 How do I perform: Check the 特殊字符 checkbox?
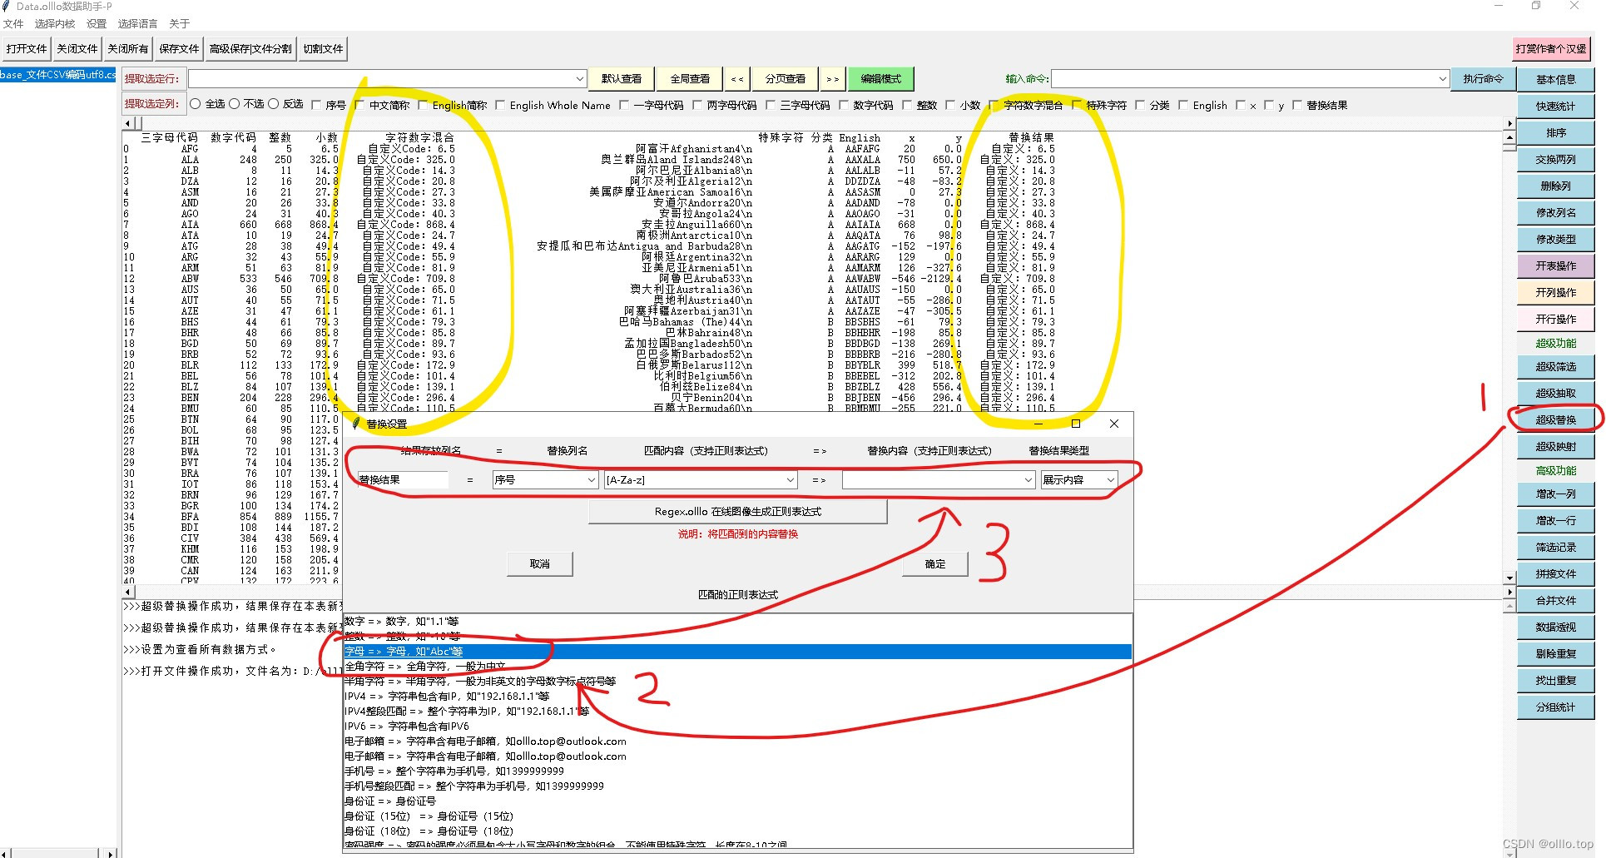[1078, 106]
